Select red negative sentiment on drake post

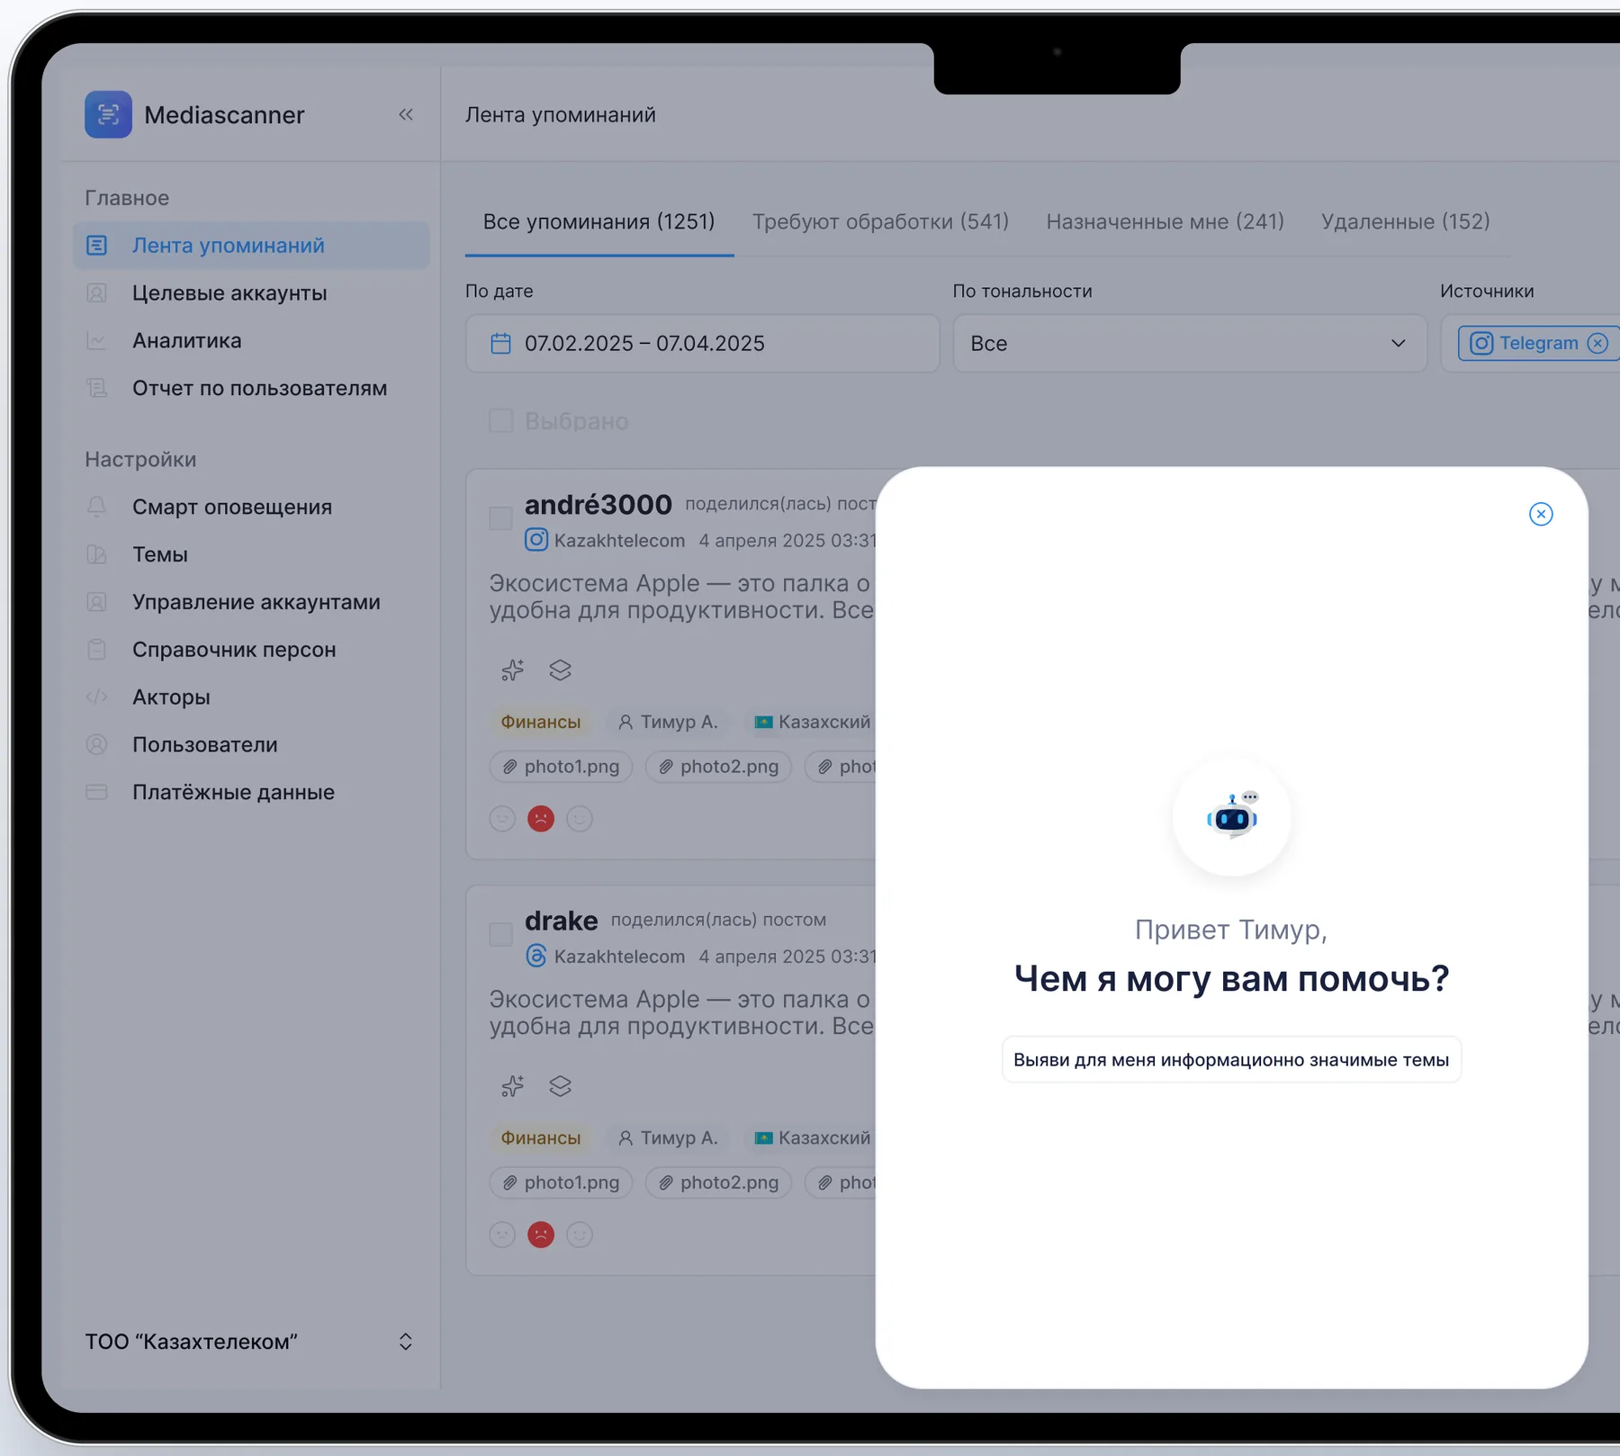tap(541, 1235)
